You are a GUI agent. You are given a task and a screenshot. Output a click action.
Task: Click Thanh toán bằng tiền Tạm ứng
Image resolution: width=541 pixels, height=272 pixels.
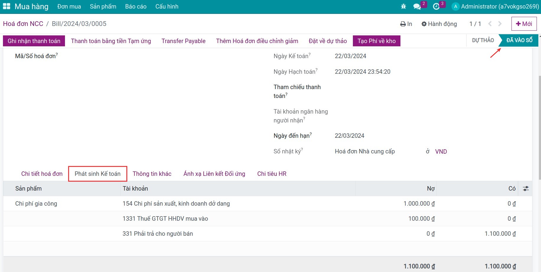(111, 41)
